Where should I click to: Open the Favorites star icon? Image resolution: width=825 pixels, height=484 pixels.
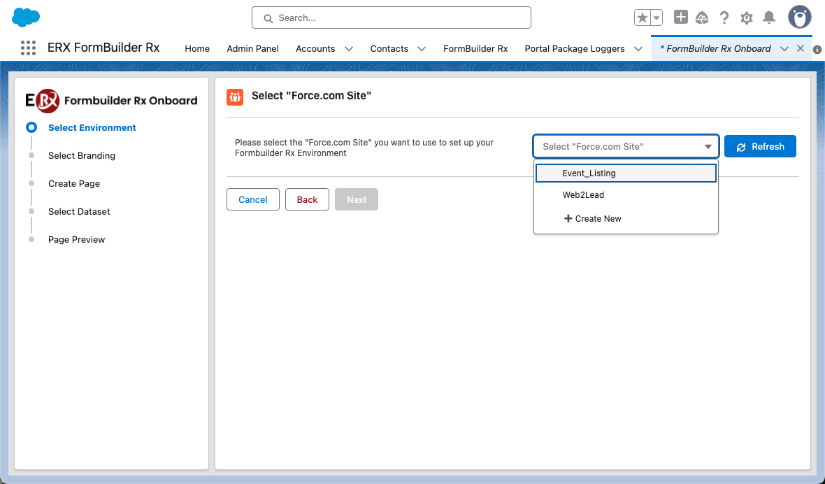pyautogui.click(x=642, y=18)
